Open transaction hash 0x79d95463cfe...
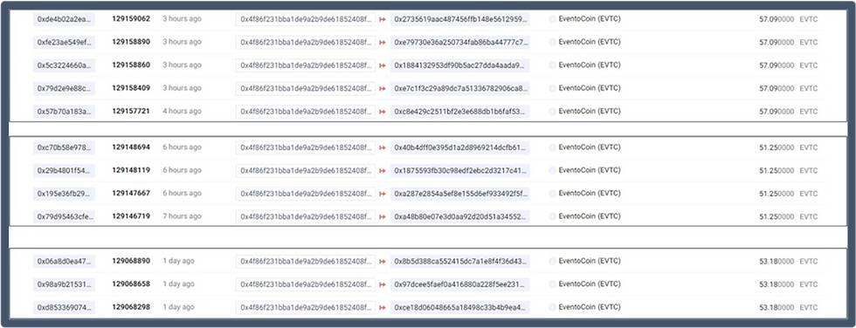 point(64,217)
